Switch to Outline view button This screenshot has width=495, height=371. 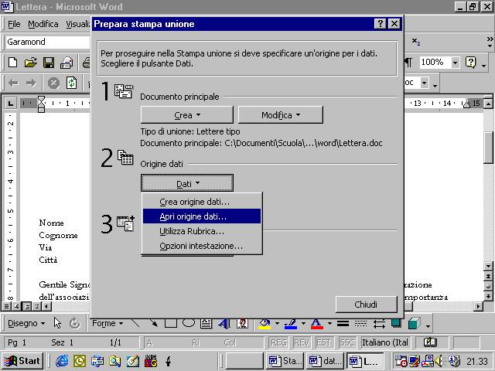pyautogui.click(x=37, y=306)
